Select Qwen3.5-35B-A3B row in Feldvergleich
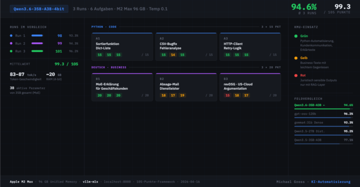Image resolution: width=360 pixels, height=187 pixels. point(323,141)
